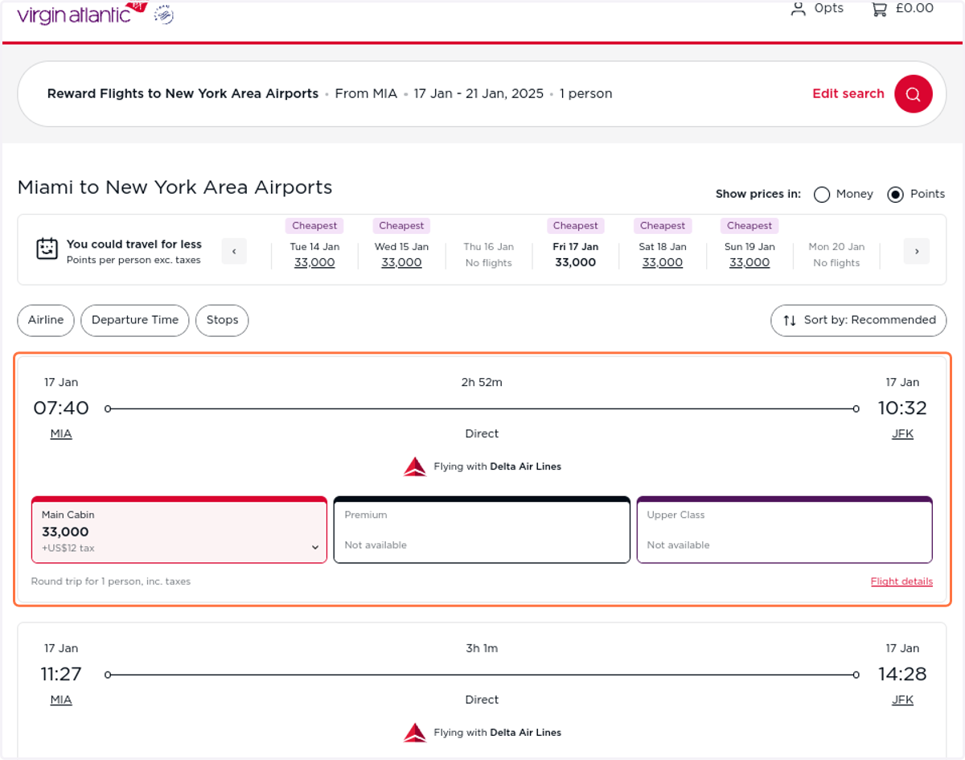Click JFK link on 10:32 arrival
Image resolution: width=965 pixels, height=760 pixels.
pyautogui.click(x=902, y=433)
